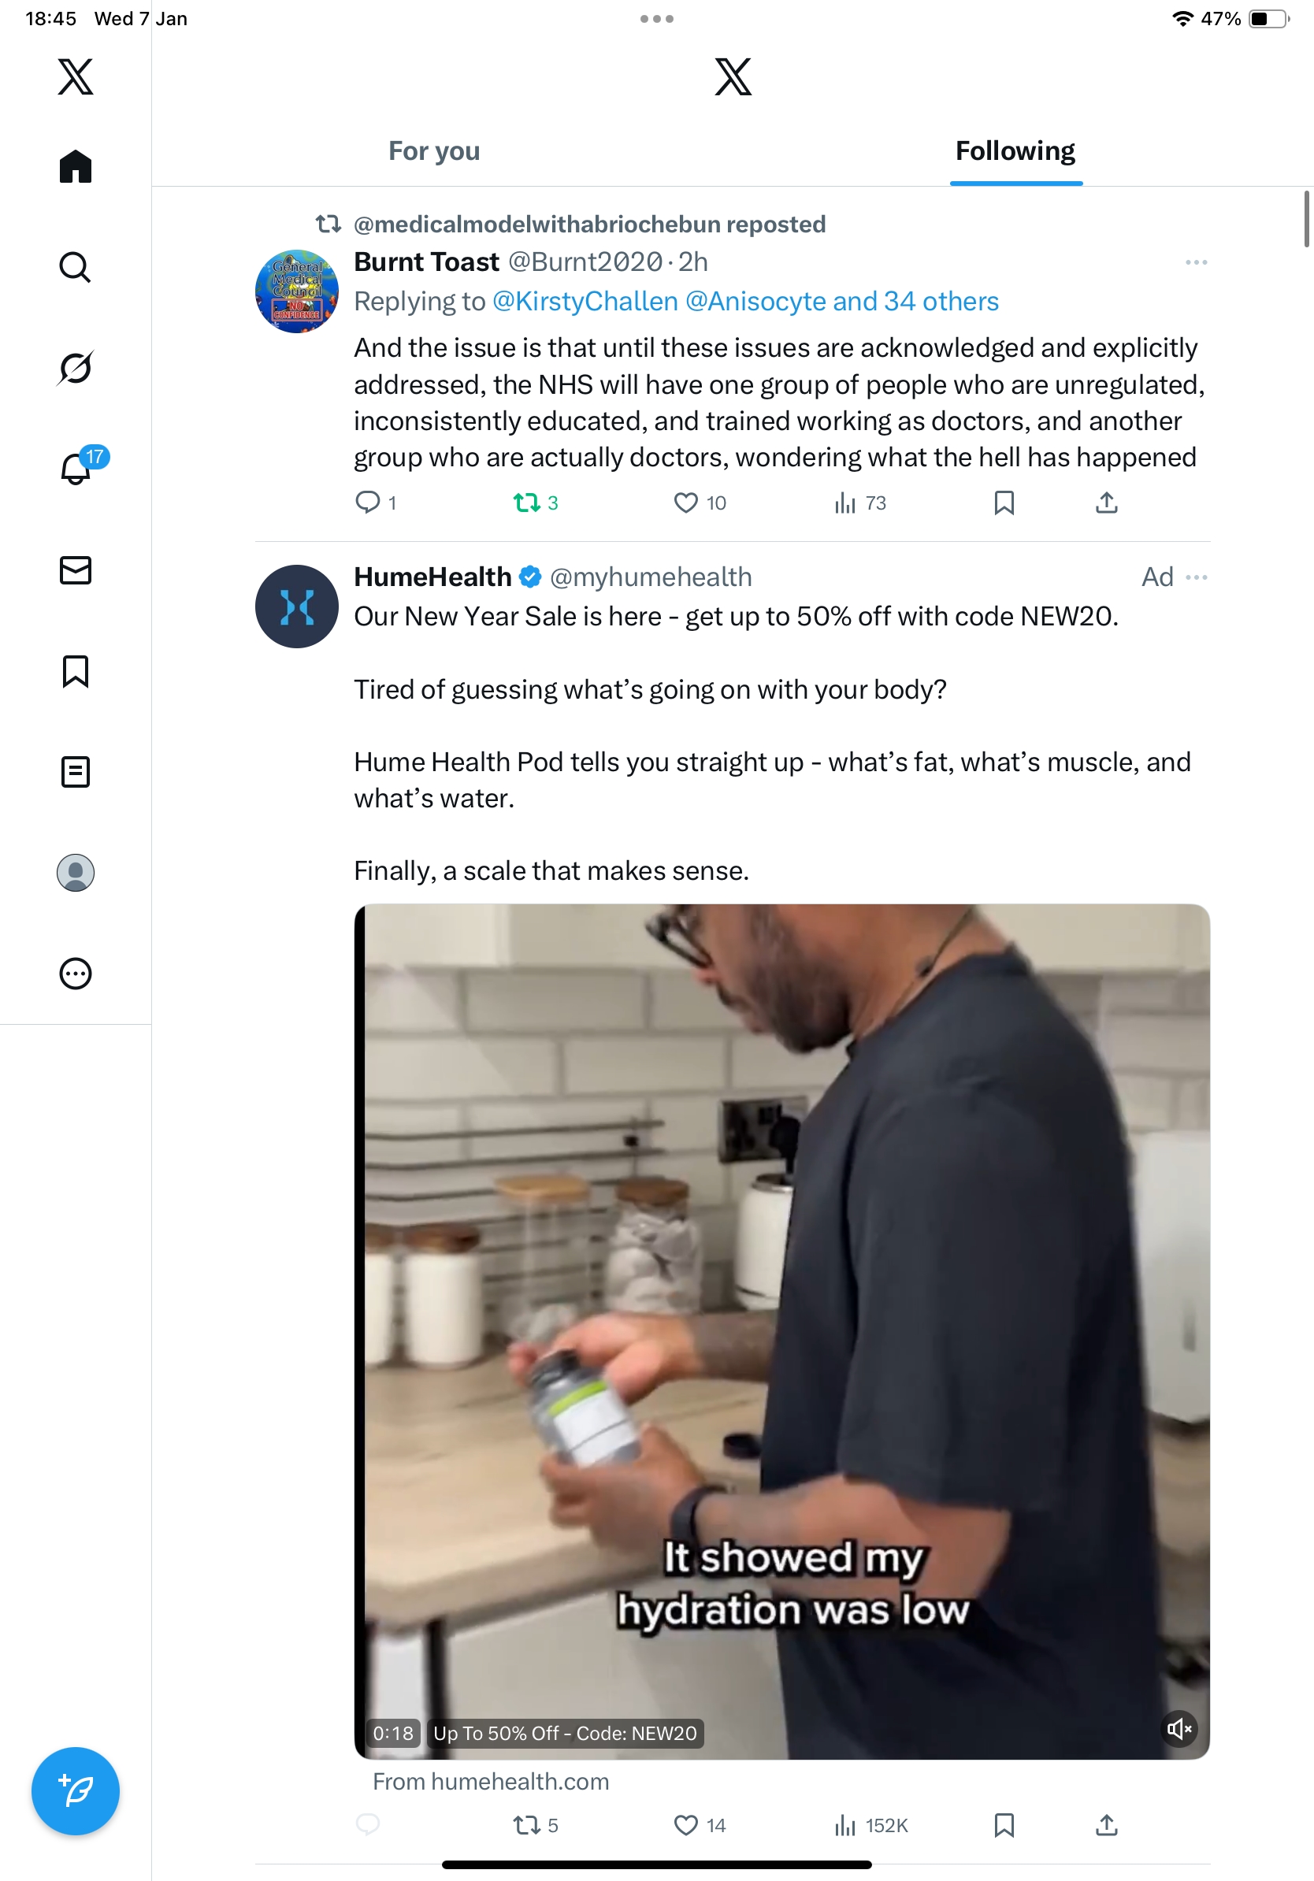Open sidebar Bookmarks icon

pyautogui.click(x=76, y=671)
